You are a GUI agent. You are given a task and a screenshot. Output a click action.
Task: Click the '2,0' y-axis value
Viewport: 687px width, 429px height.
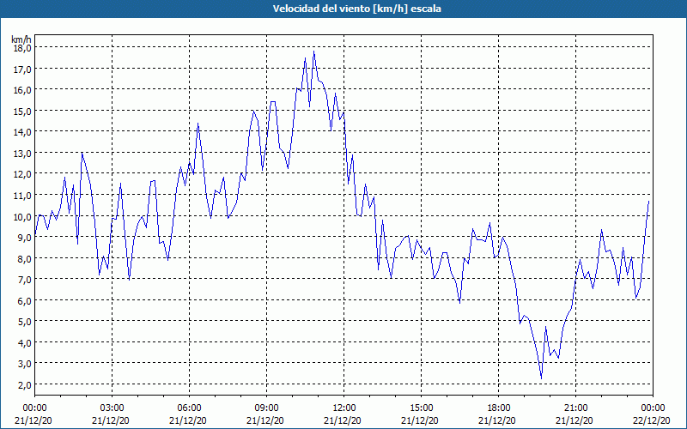[24, 384]
